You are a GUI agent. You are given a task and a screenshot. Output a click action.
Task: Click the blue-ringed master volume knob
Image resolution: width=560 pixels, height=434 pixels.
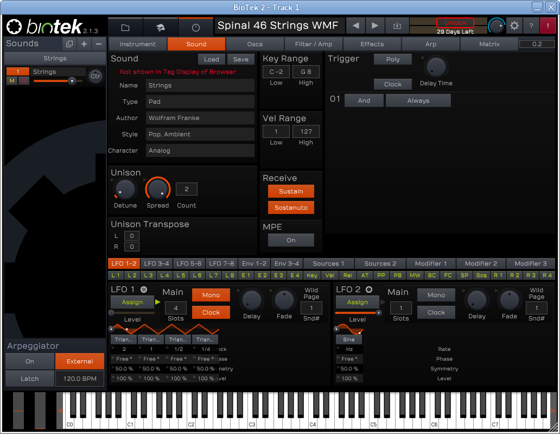point(496,26)
